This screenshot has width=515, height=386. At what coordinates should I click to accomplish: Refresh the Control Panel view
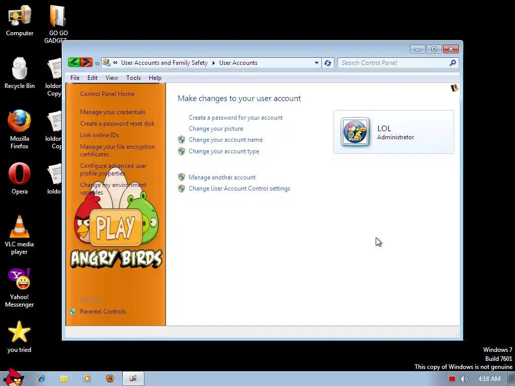click(327, 63)
